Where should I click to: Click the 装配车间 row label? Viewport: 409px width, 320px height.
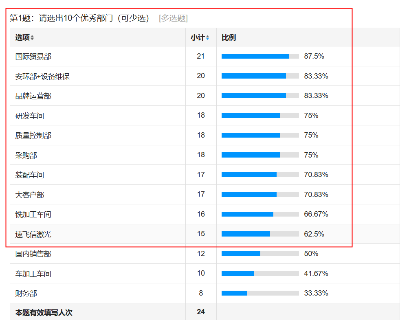[x=30, y=175]
